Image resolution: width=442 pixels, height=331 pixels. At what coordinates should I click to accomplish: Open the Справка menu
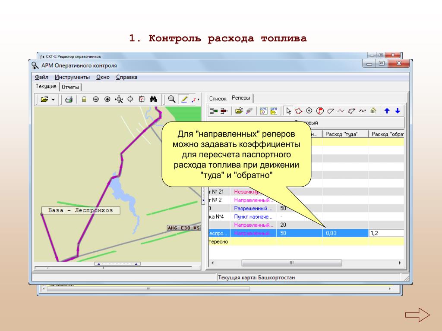(126, 77)
